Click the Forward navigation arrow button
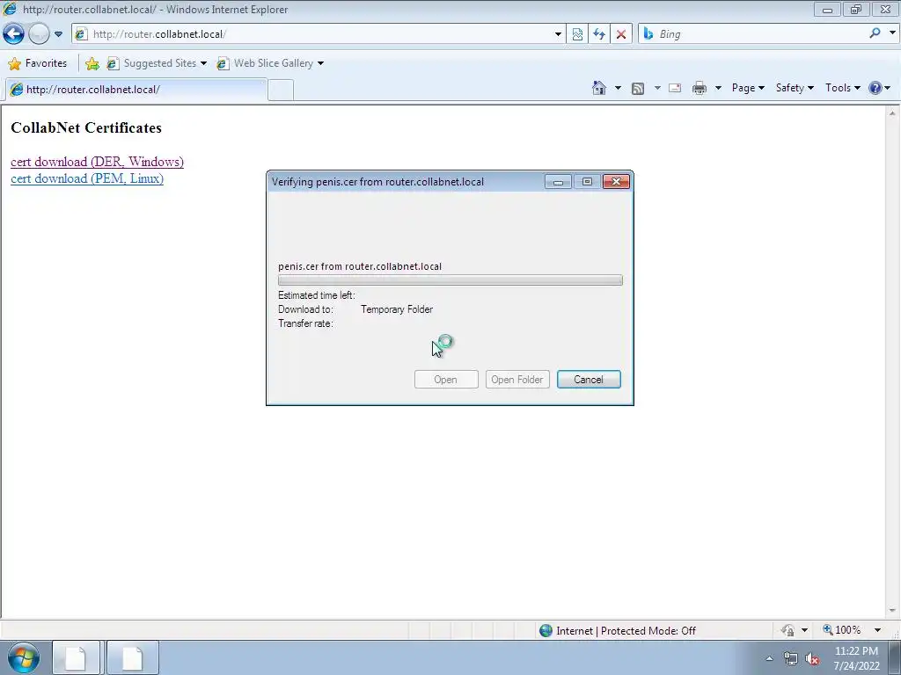This screenshot has height=675, width=901. click(x=39, y=34)
